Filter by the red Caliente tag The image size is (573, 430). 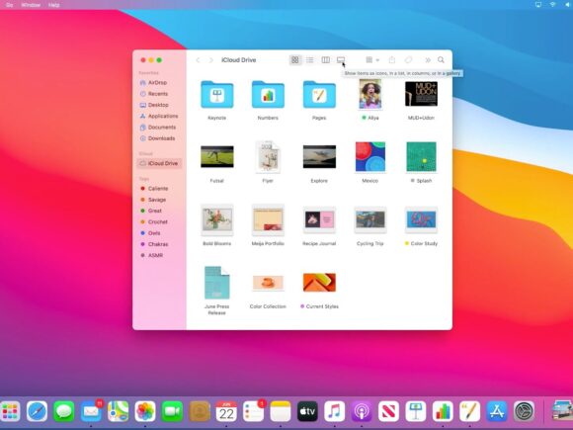[x=159, y=189]
